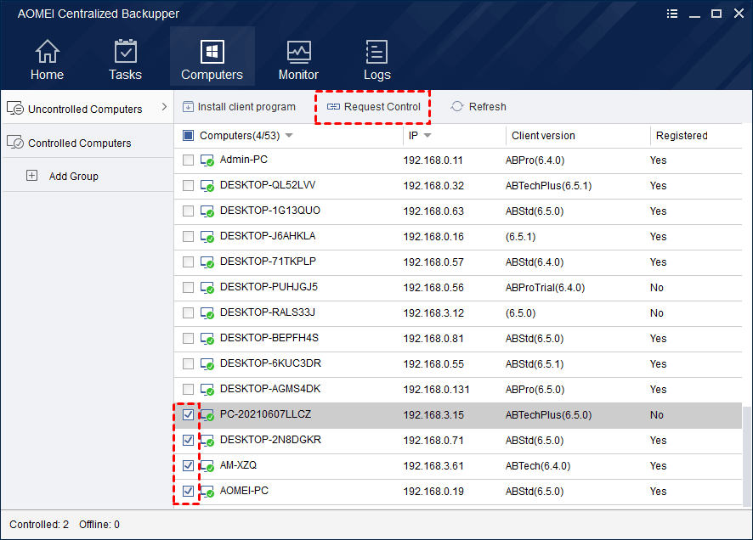Check the DESKTOP-QL52LVV checkbox
Image resolution: width=753 pixels, height=540 pixels.
tap(189, 186)
